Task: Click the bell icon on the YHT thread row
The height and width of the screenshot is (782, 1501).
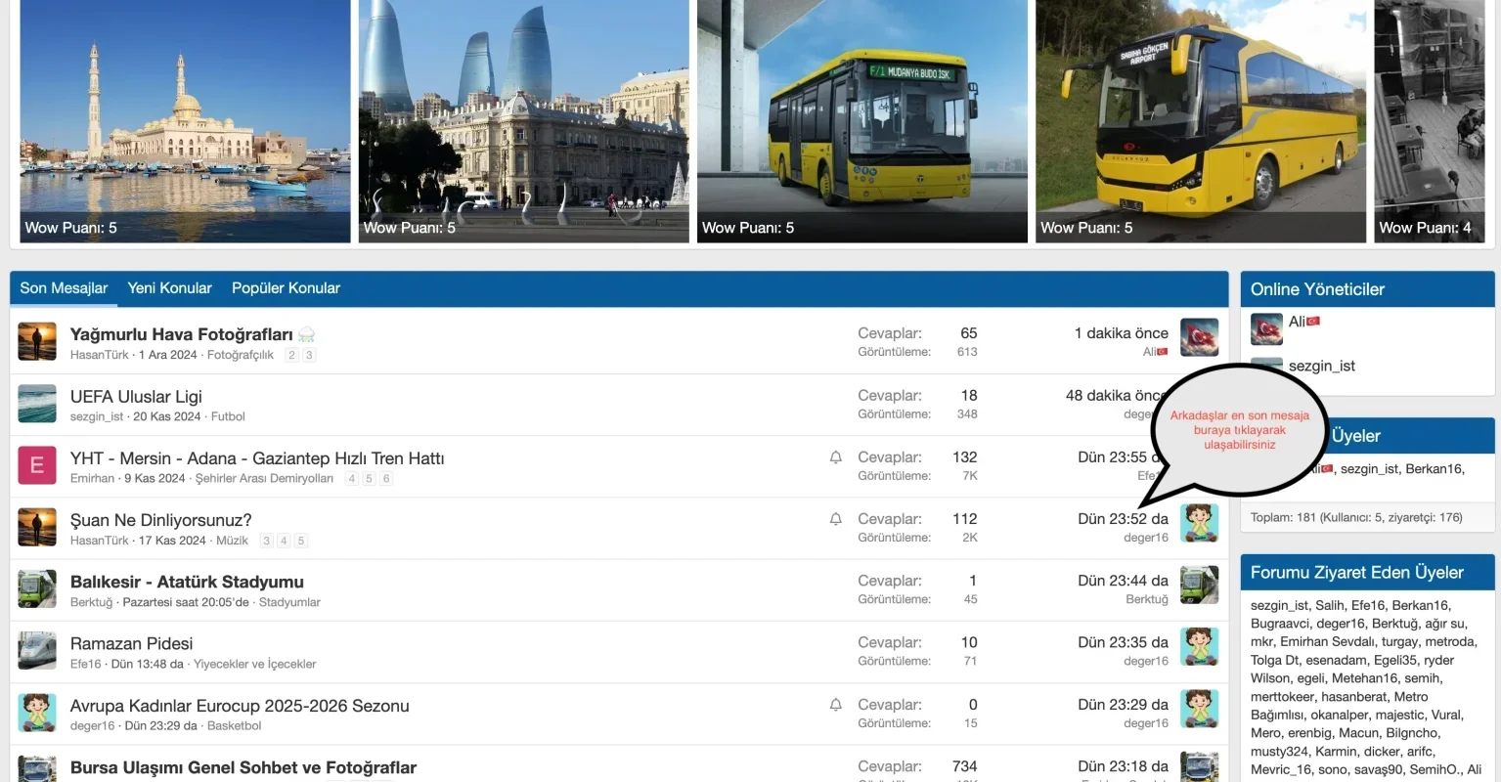Action: [x=835, y=457]
